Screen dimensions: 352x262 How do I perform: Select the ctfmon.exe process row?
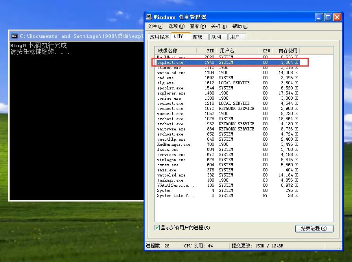(228, 67)
